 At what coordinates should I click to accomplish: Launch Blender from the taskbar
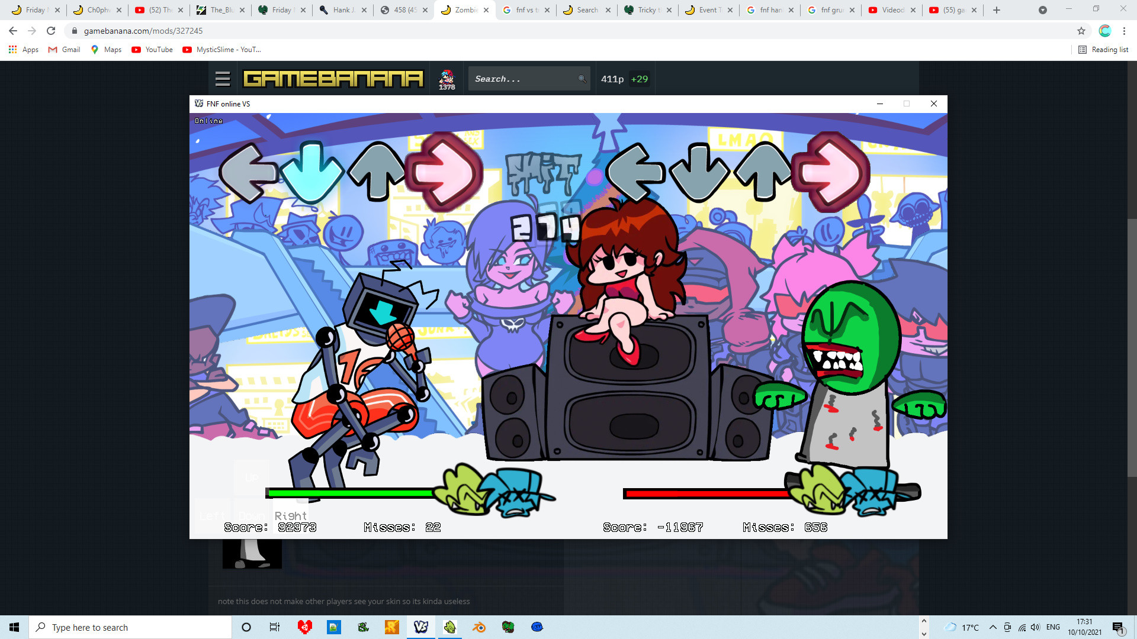pos(479,627)
